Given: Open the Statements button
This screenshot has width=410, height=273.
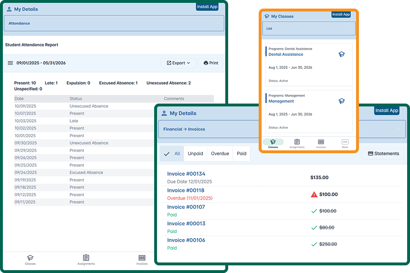Looking at the screenshot, I should [383, 154].
